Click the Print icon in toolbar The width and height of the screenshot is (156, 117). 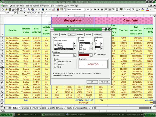click(x=18, y=10)
